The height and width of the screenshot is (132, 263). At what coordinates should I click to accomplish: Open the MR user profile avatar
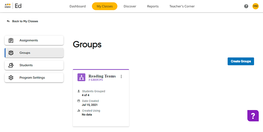[x=256, y=6]
